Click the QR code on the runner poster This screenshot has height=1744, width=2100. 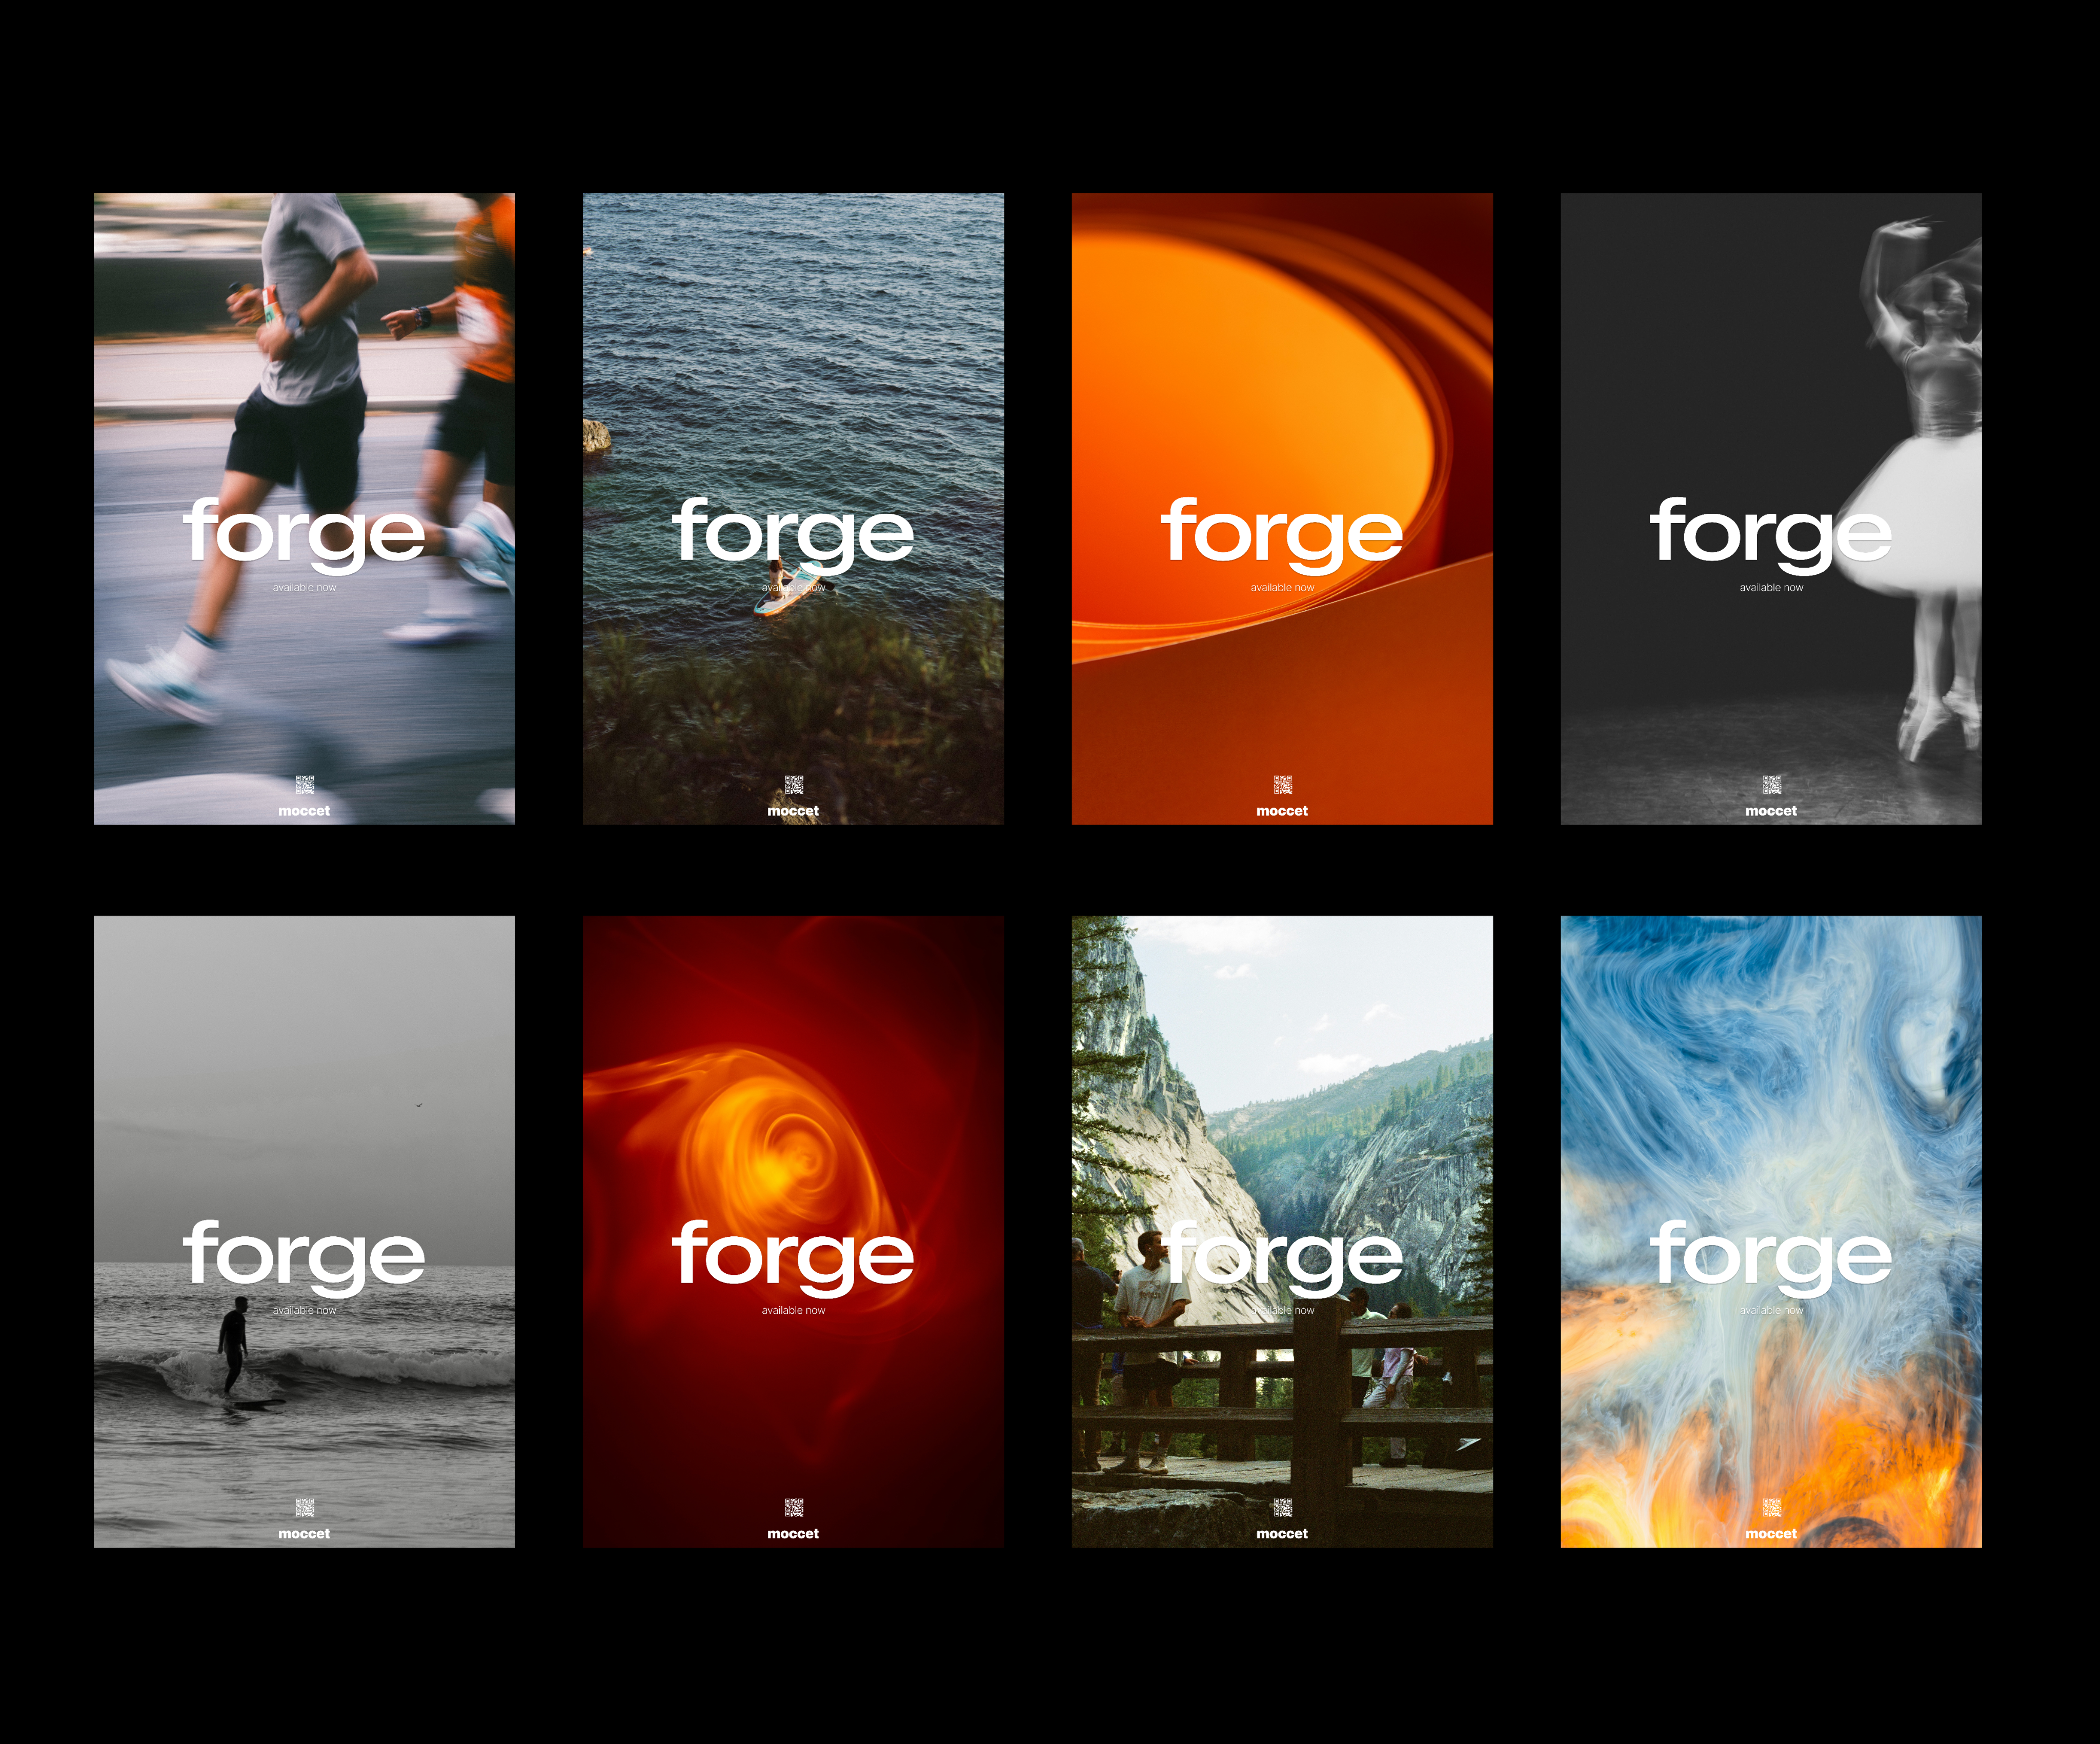pos(305,785)
